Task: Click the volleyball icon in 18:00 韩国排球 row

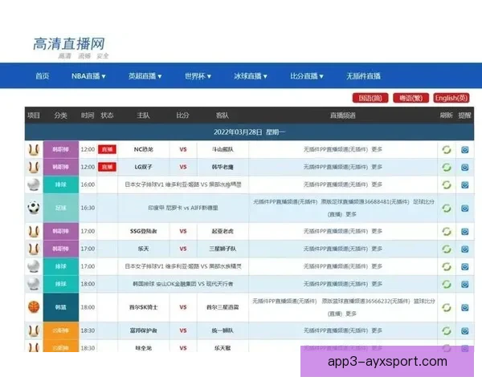Action: pos(34,284)
